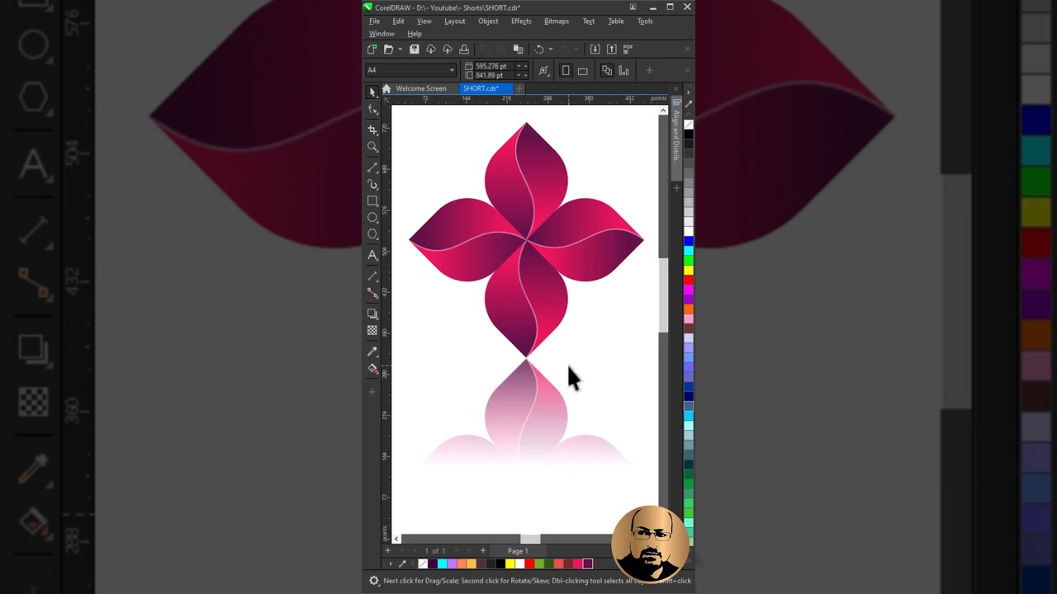This screenshot has width=1057, height=594.
Task: Click the Publish to PDF icon
Action: tap(628, 49)
